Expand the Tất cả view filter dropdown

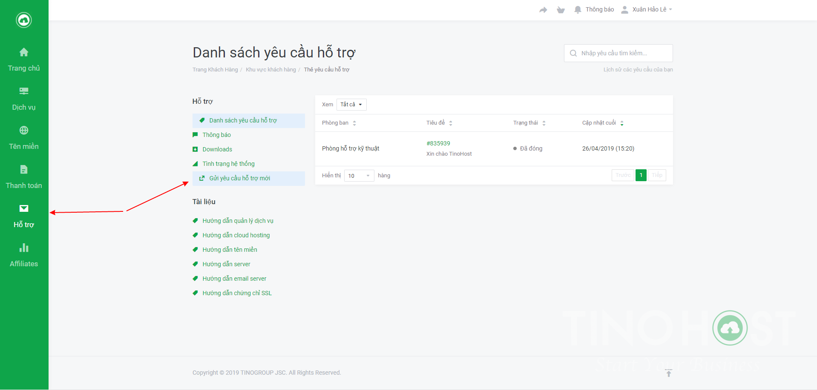pyautogui.click(x=351, y=105)
